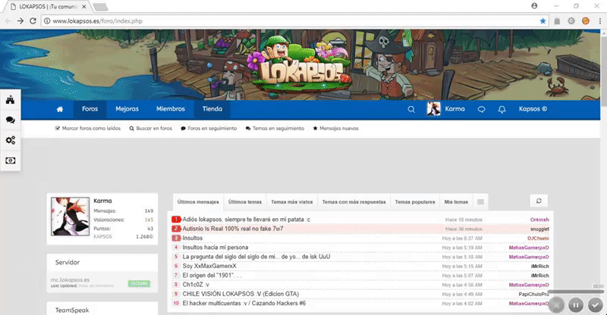
Task: Open the search magnifier in the blue navbar
Action: [411, 109]
